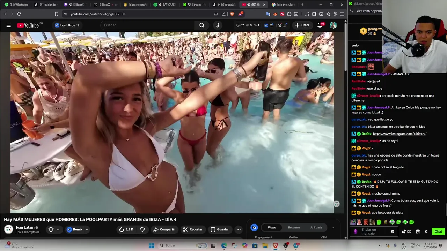
Task: Switch to the 'BATICANO' browser tab
Action: 165,5
